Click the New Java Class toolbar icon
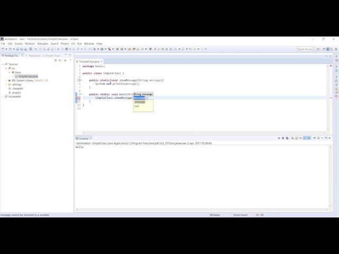The width and height of the screenshot is (339, 254). click(122, 49)
